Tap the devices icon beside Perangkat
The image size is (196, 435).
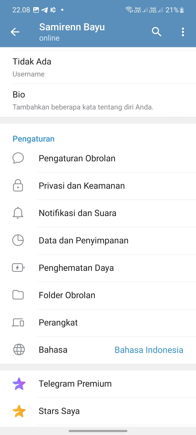(x=18, y=322)
